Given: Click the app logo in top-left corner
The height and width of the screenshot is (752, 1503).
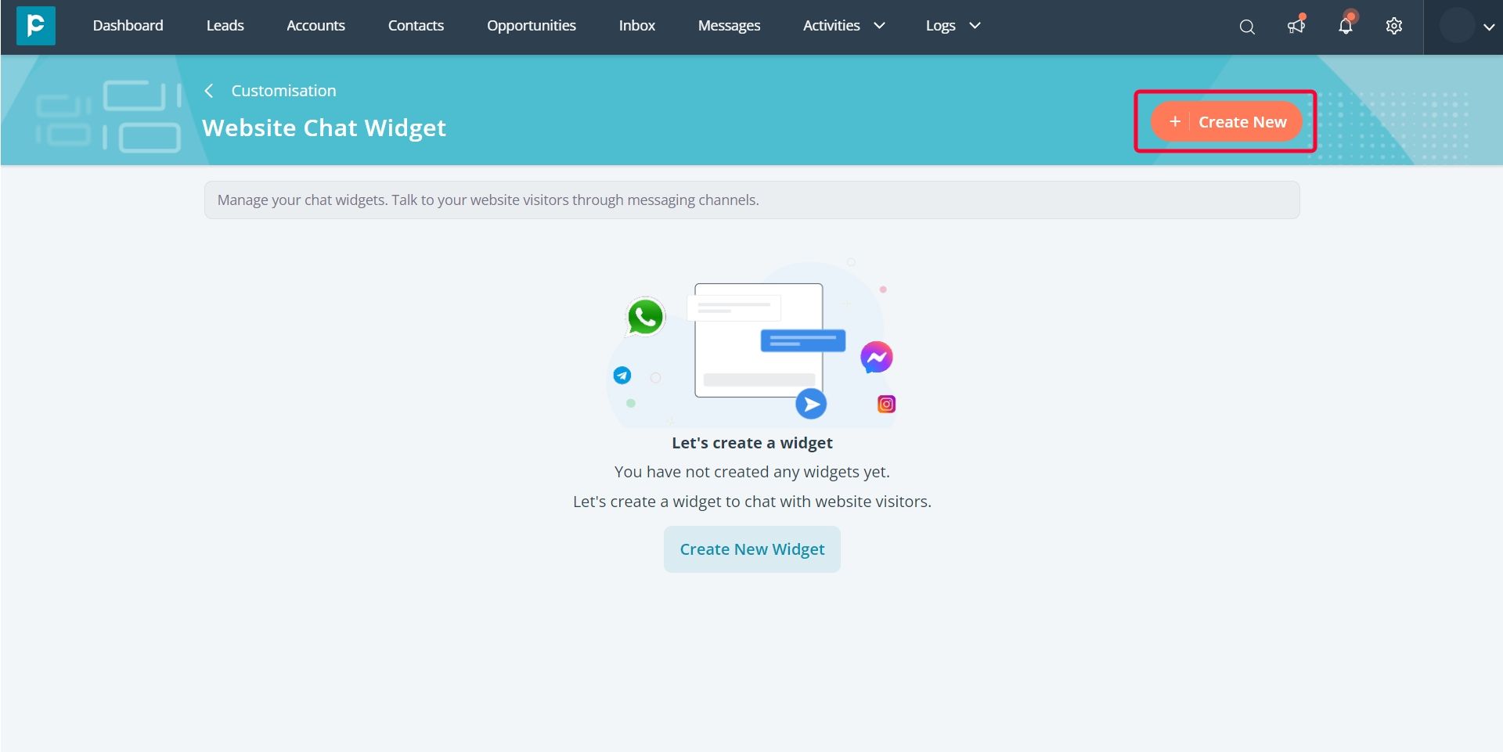Looking at the screenshot, I should point(35,26).
